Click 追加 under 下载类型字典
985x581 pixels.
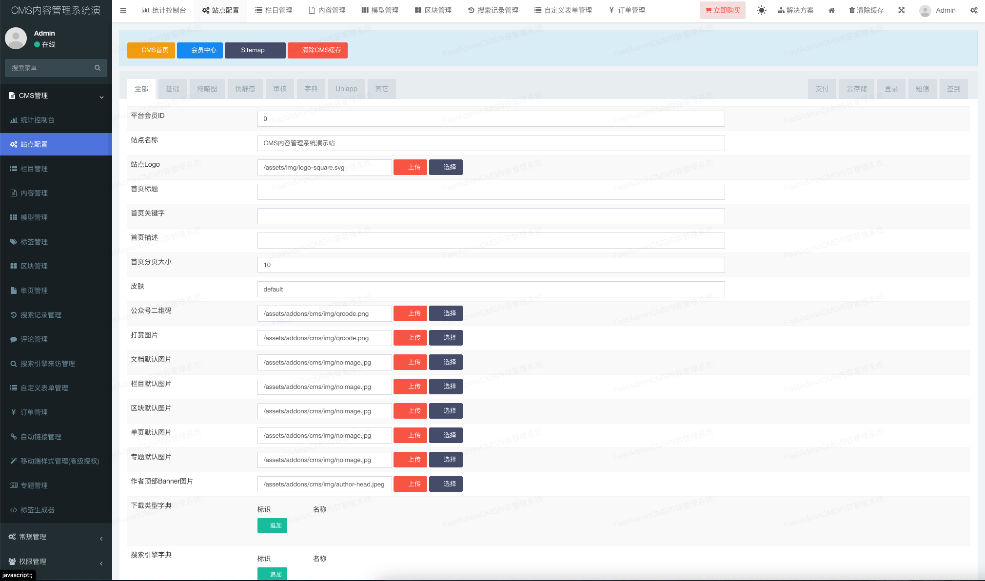coord(272,525)
